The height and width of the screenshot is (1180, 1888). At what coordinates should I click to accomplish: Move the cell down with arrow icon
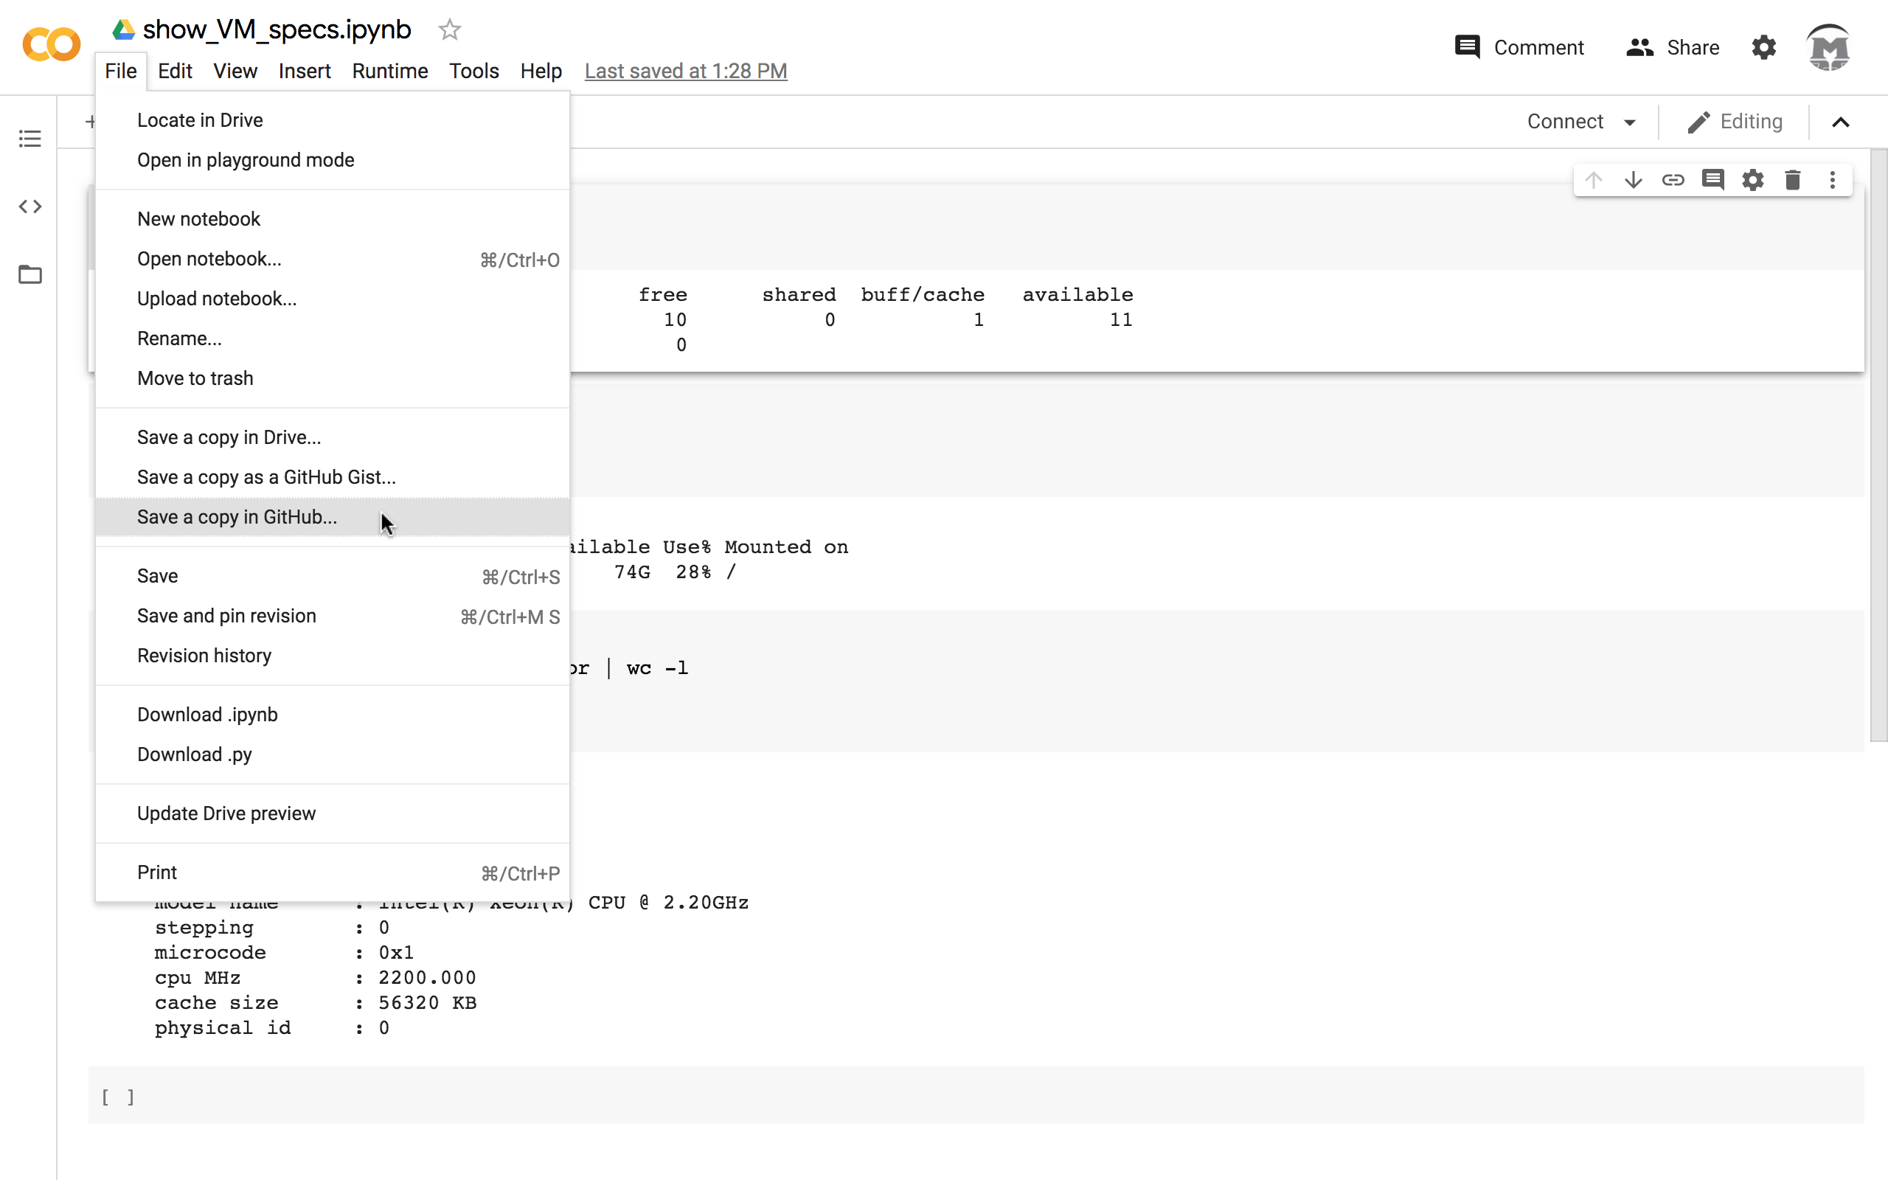coord(1633,180)
